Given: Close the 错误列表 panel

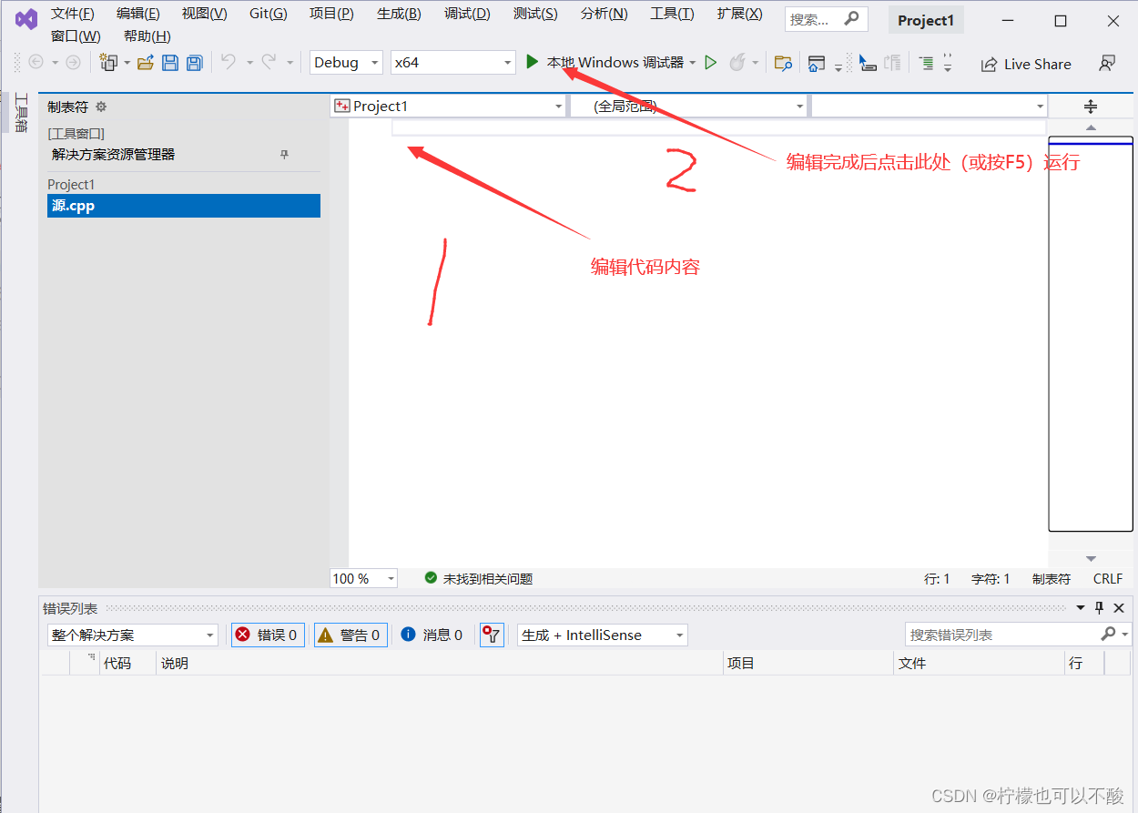Looking at the screenshot, I should (x=1119, y=607).
